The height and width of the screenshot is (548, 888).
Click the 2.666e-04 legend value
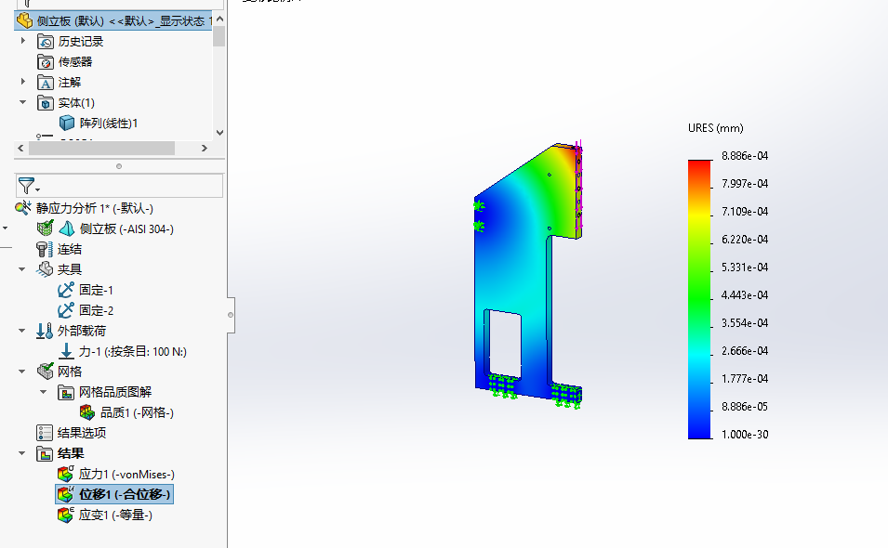[x=745, y=351]
